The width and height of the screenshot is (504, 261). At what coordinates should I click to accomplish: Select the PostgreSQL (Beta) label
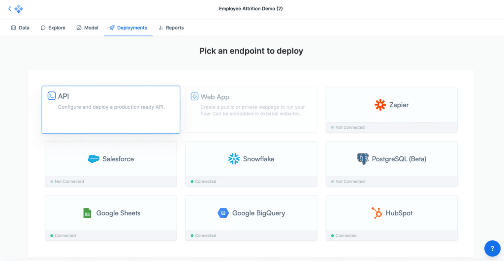pyautogui.click(x=399, y=159)
